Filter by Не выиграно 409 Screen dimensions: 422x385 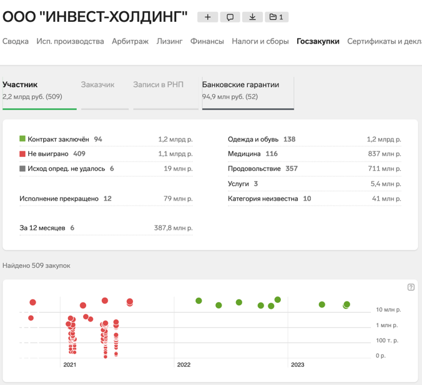click(x=106, y=154)
